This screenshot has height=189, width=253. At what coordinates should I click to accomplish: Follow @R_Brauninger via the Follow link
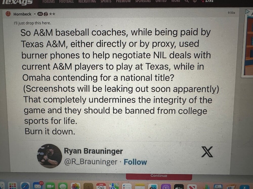click(x=135, y=162)
